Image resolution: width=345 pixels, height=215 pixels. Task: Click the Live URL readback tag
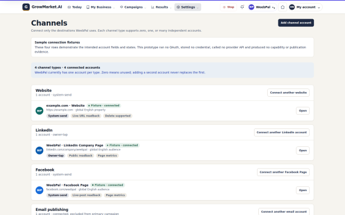coord(86,116)
